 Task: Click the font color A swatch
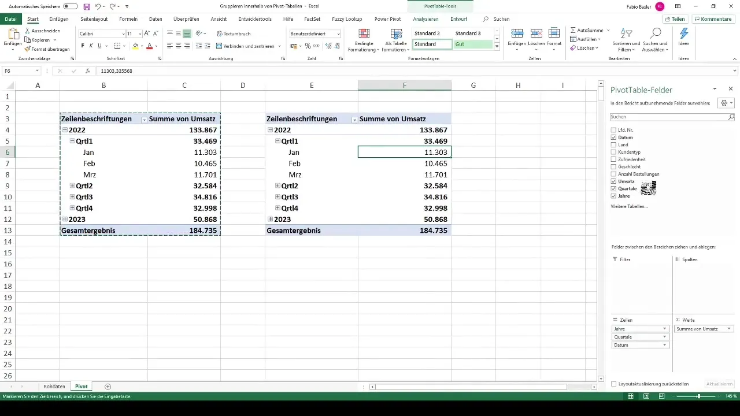pyautogui.click(x=149, y=46)
